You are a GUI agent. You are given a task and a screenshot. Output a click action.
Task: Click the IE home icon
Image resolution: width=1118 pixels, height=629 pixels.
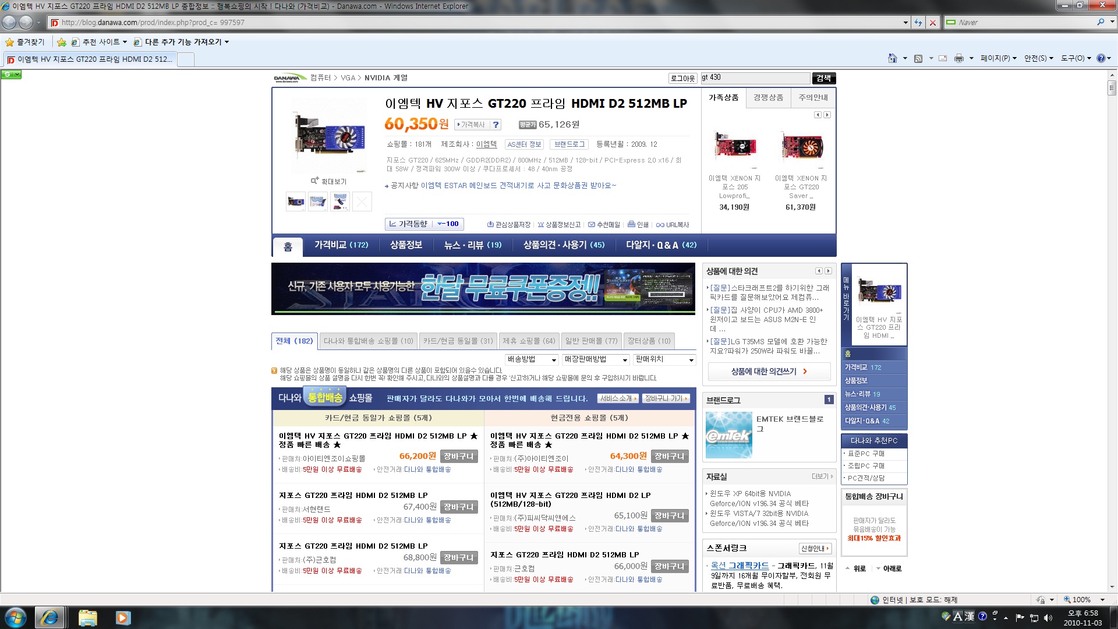(892, 58)
